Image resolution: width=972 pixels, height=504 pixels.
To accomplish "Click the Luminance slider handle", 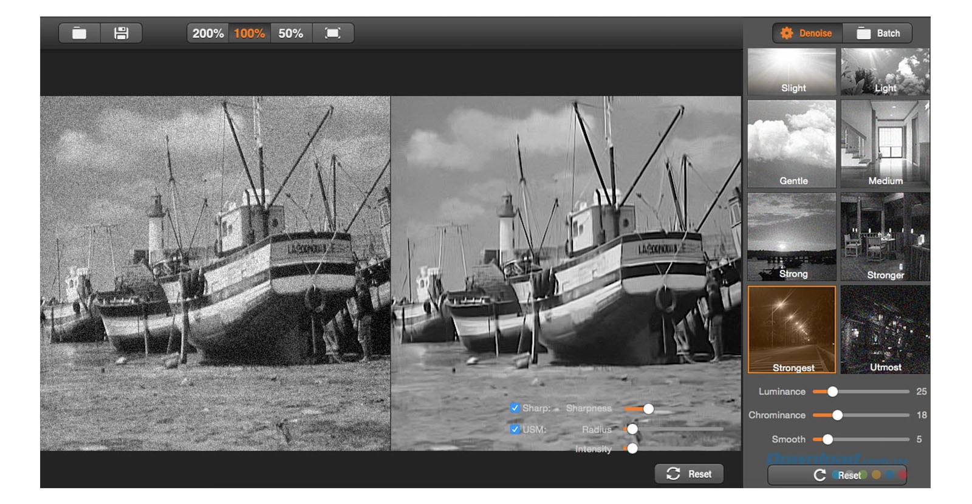I will [x=832, y=392].
